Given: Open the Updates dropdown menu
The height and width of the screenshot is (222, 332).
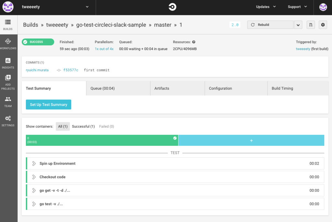Looking at the screenshot, I should [x=266, y=7].
